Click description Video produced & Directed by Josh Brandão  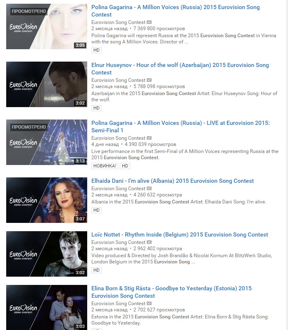click(182, 258)
